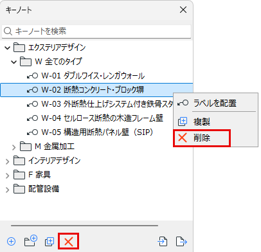The width and height of the screenshot is (261, 252).
Task: Click the duplicate icon in bottom toolbar
Action: click(50, 242)
